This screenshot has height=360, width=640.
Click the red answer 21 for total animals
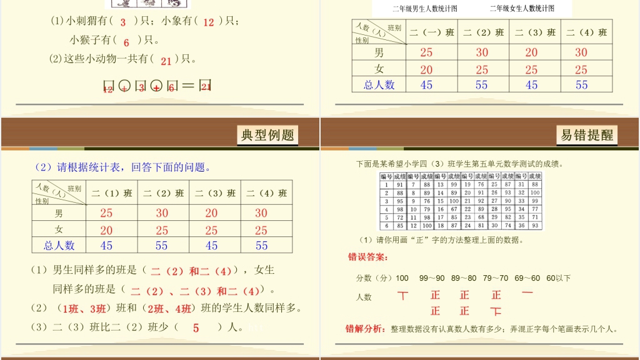click(x=166, y=61)
